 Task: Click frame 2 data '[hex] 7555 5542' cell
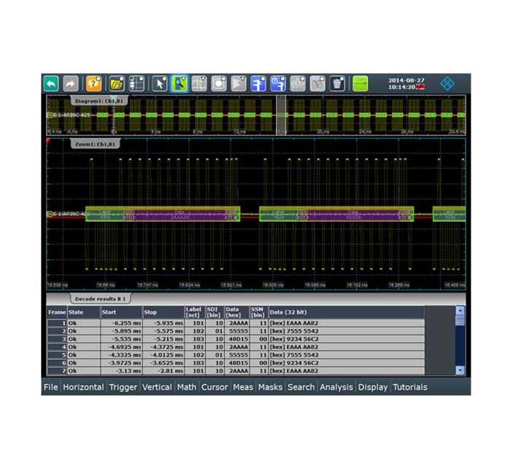[347, 331]
